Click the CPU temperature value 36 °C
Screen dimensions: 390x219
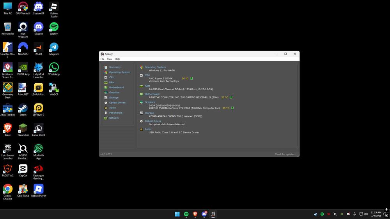click(185, 78)
